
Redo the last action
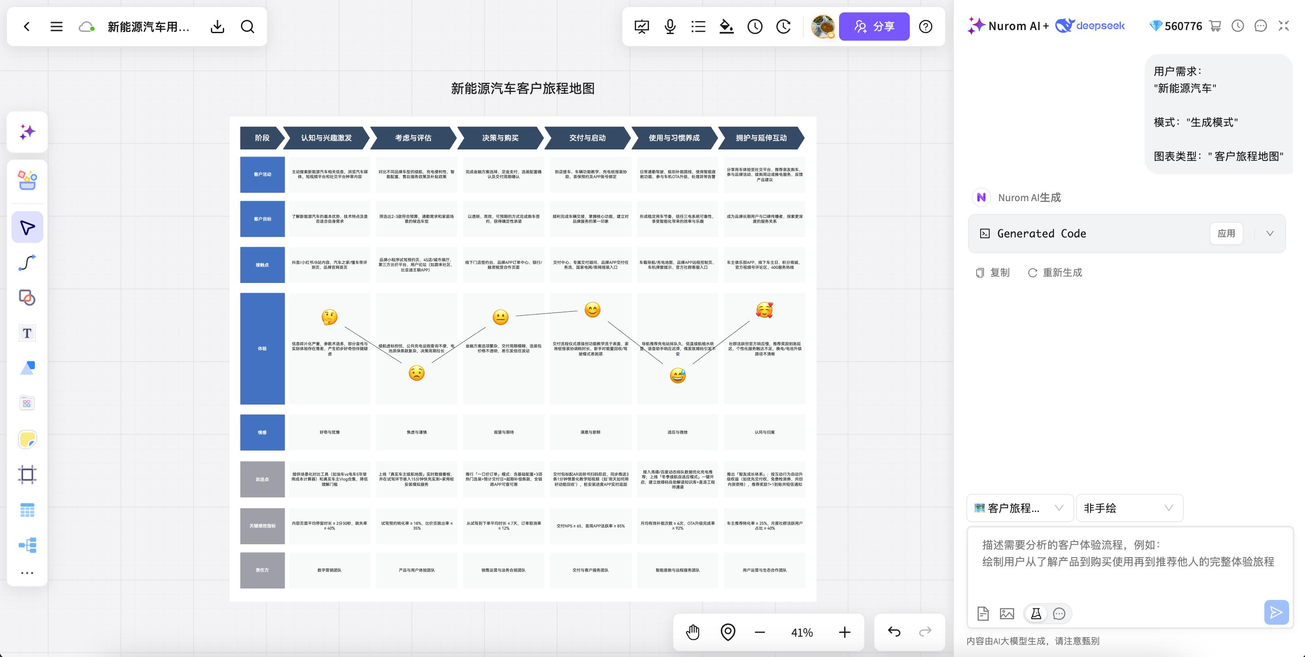[925, 632]
